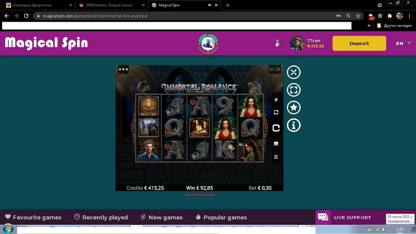This screenshot has height=234, width=416.
Task: Enable autoplay with the looping arrows icon
Action: pyautogui.click(x=276, y=112)
